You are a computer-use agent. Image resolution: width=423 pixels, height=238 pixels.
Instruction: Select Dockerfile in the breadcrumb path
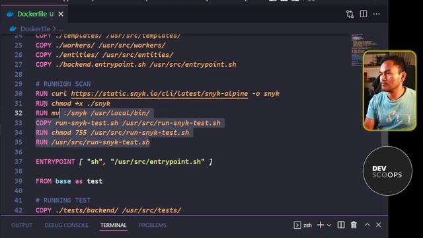tap(35, 29)
